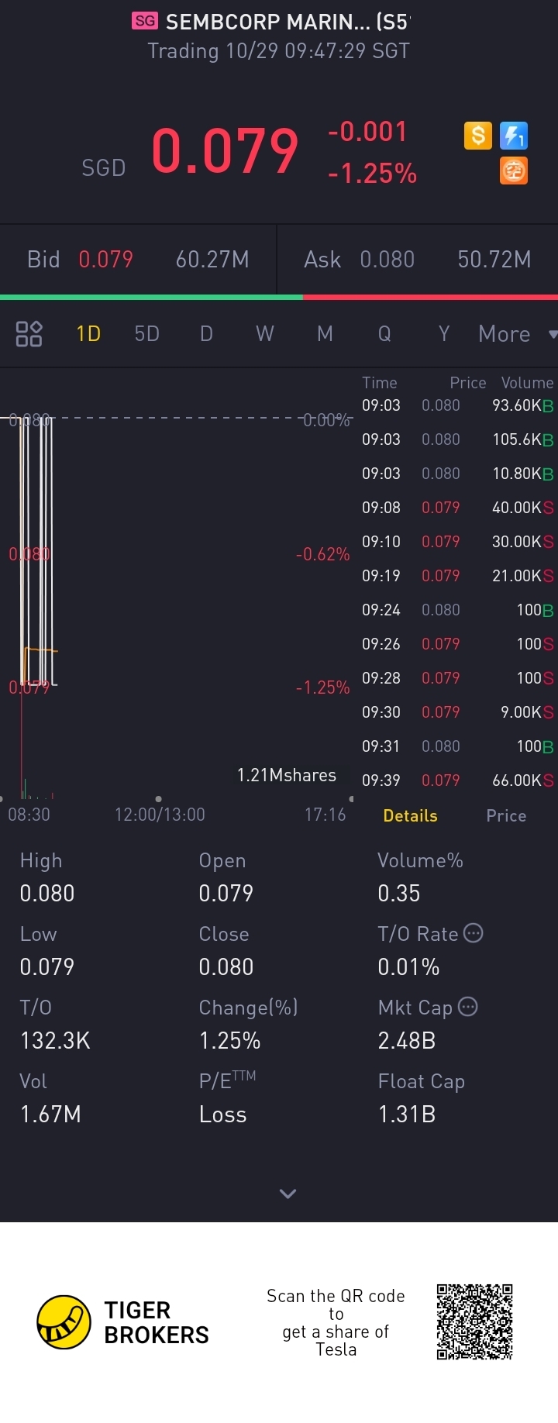Select the 09:26 trade row

point(457,644)
